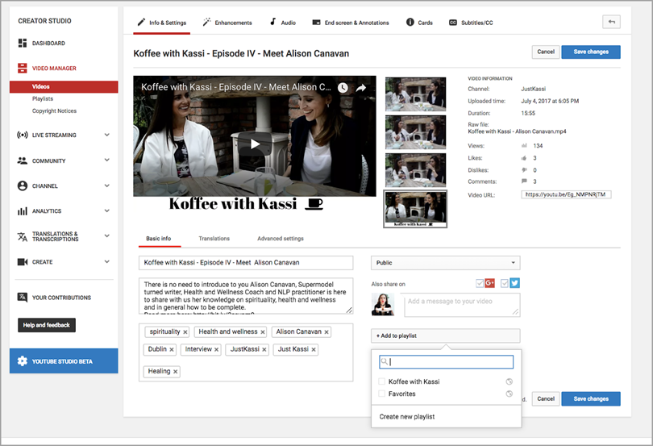Open the Subtitles/CC tab
The width and height of the screenshot is (653, 446).
click(471, 23)
